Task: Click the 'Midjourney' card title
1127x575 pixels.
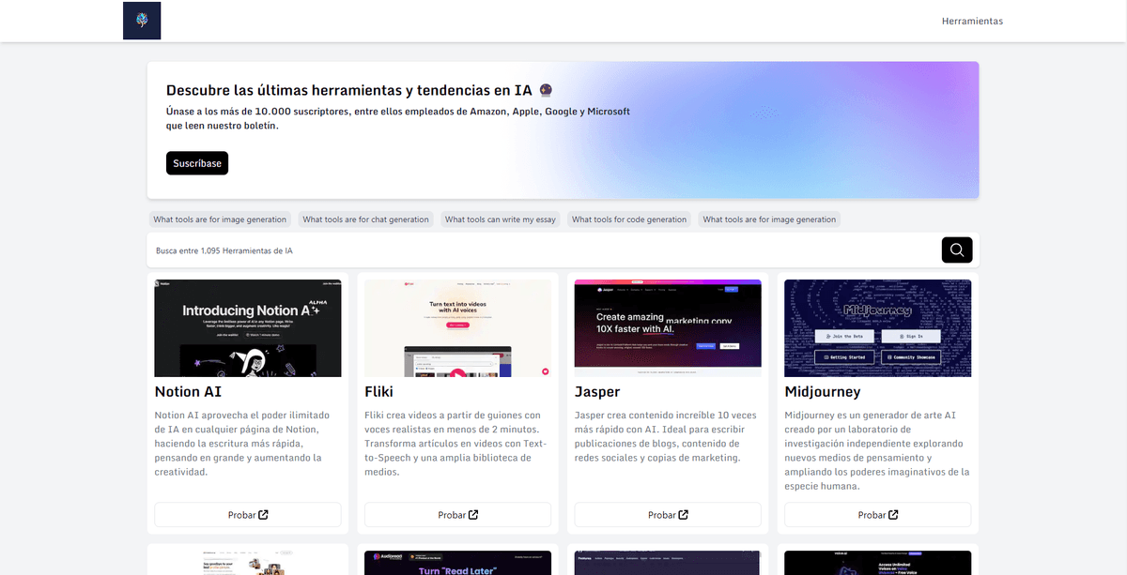Action: (823, 391)
